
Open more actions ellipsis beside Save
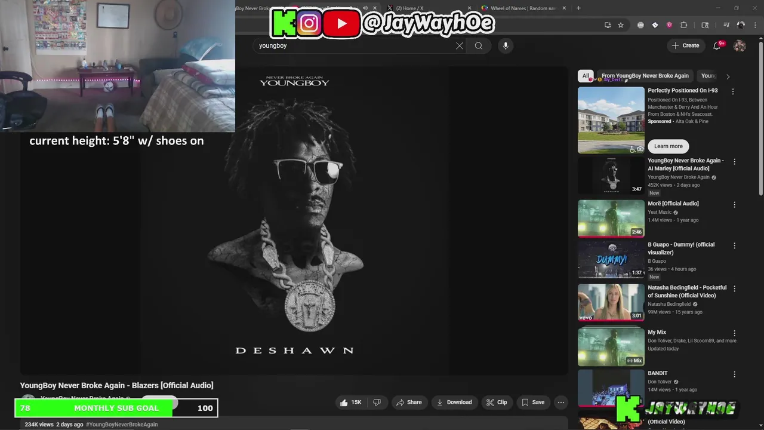(561, 403)
